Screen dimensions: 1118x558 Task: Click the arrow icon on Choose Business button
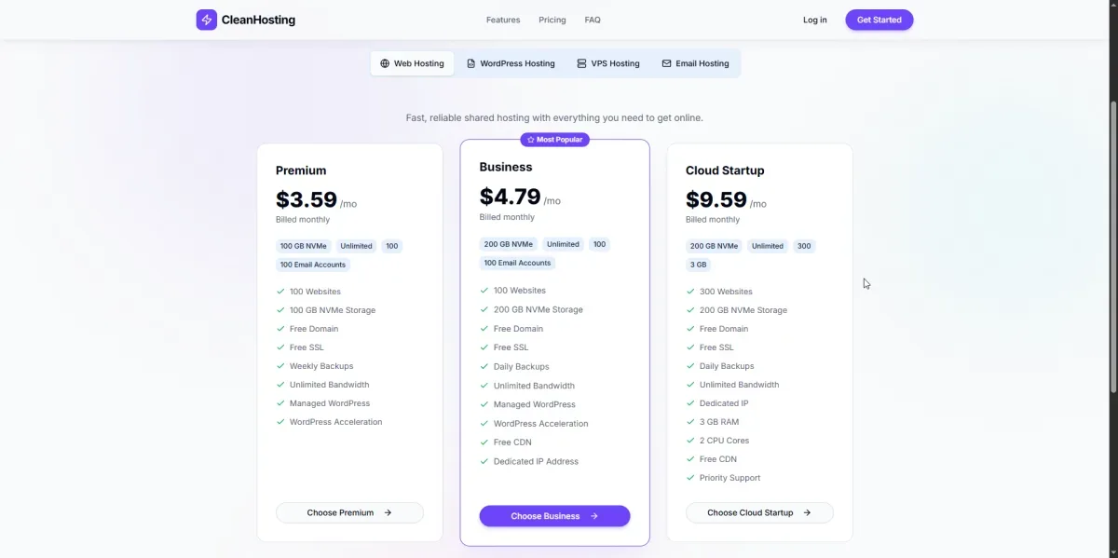pos(594,516)
